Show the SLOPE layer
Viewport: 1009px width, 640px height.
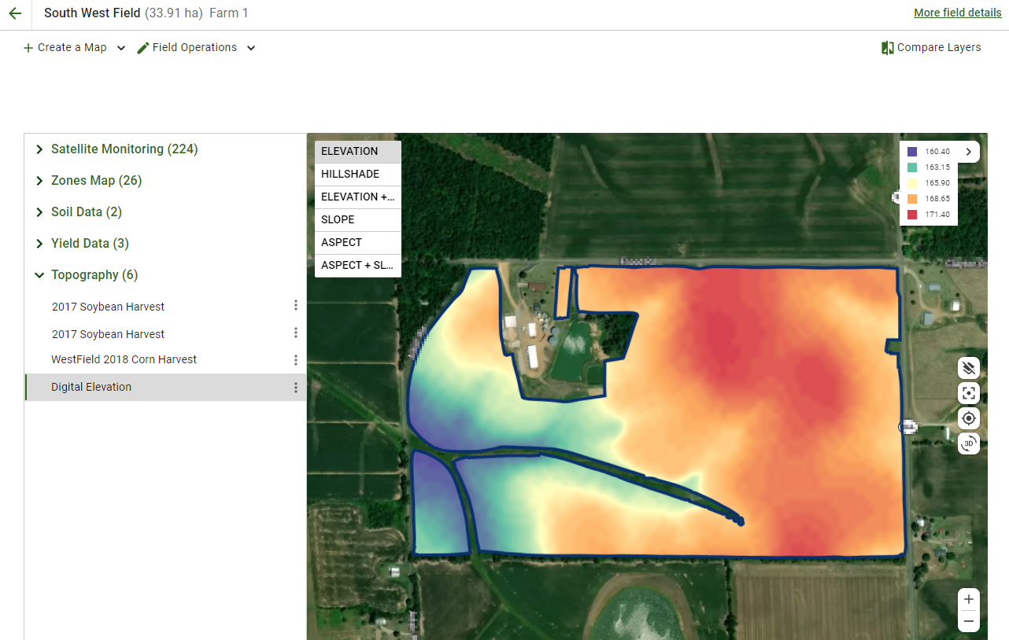[358, 220]
